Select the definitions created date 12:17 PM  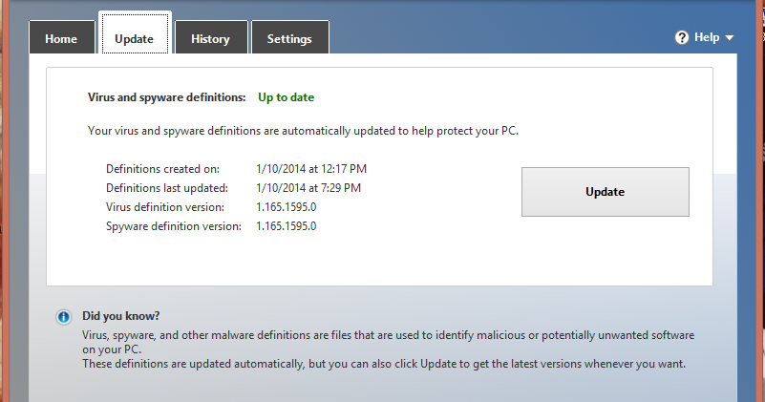click(x=311, y=169)
